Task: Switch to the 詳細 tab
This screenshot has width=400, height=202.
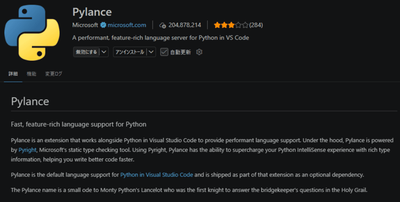Action: 13,74
